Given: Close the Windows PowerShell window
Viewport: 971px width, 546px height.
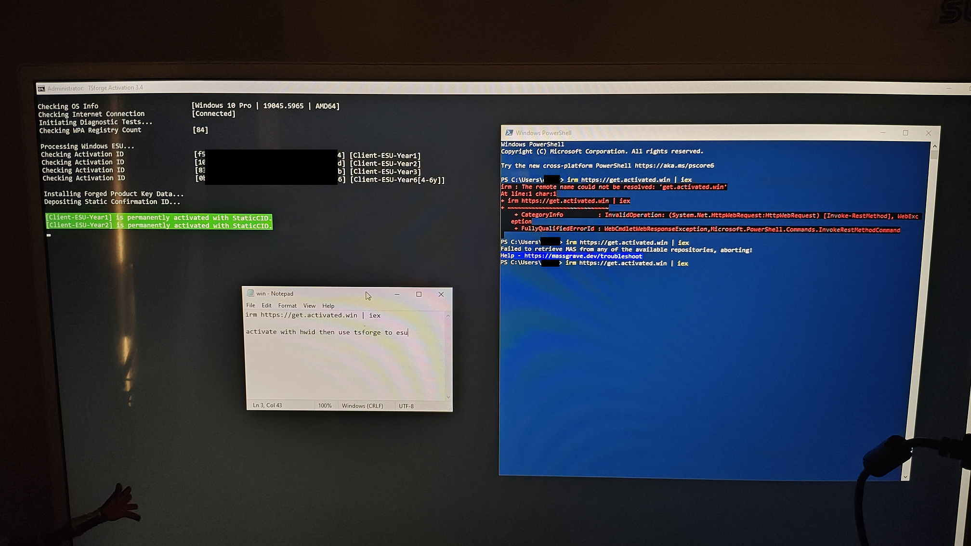Looking at the screenshot, I should (928, 133).
